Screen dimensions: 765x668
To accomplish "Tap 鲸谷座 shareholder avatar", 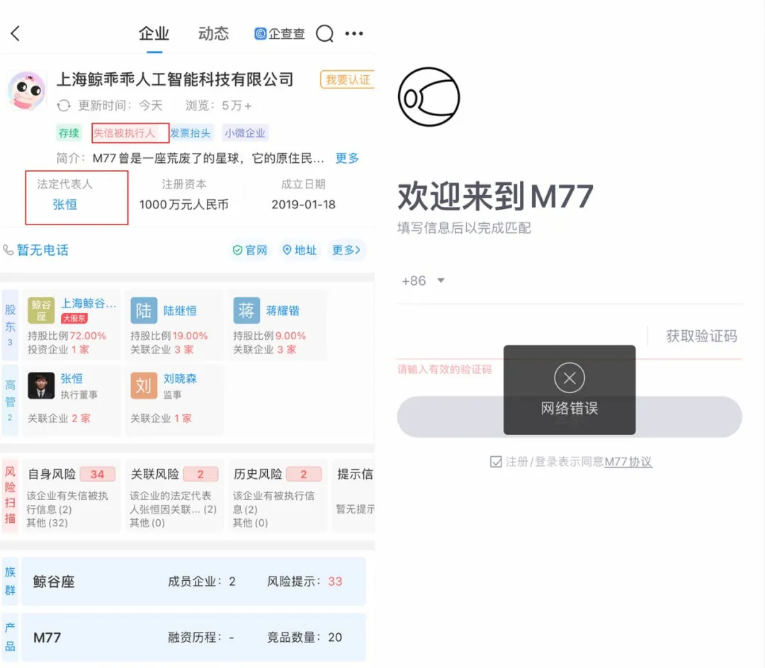I will pos(41,310).
